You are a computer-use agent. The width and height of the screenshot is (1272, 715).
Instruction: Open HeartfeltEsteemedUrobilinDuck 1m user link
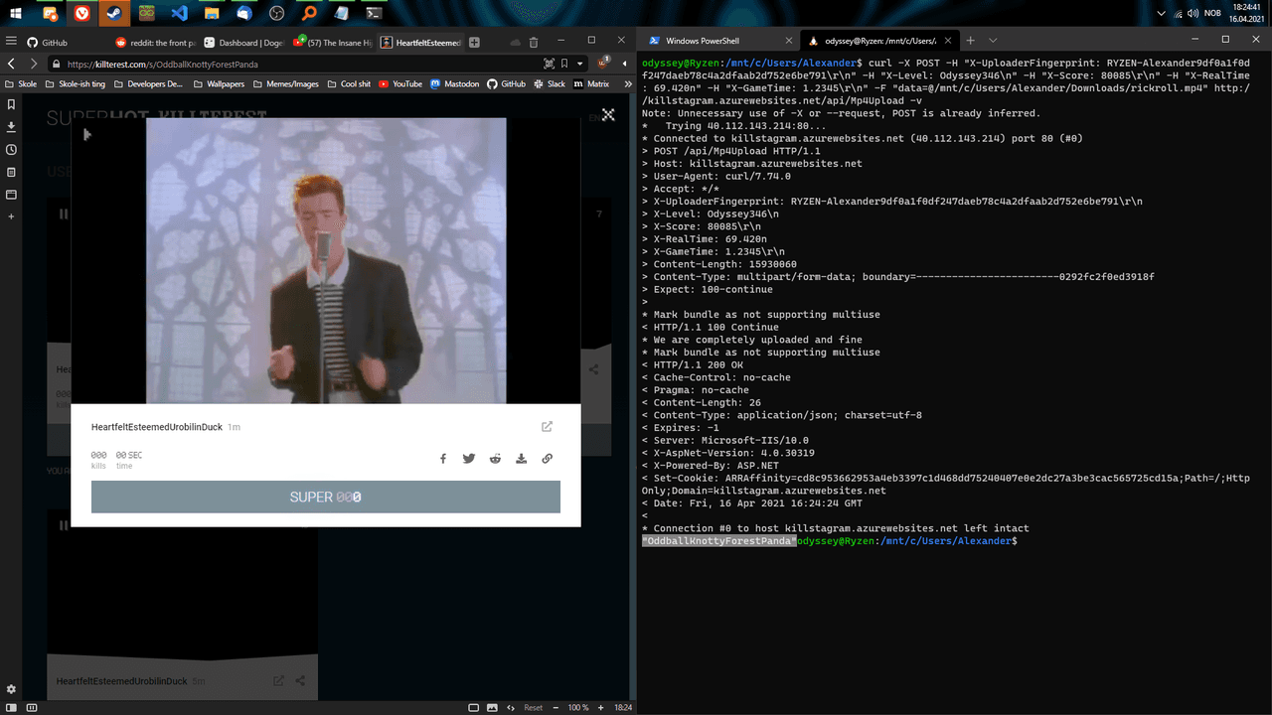tap(157, 427)
